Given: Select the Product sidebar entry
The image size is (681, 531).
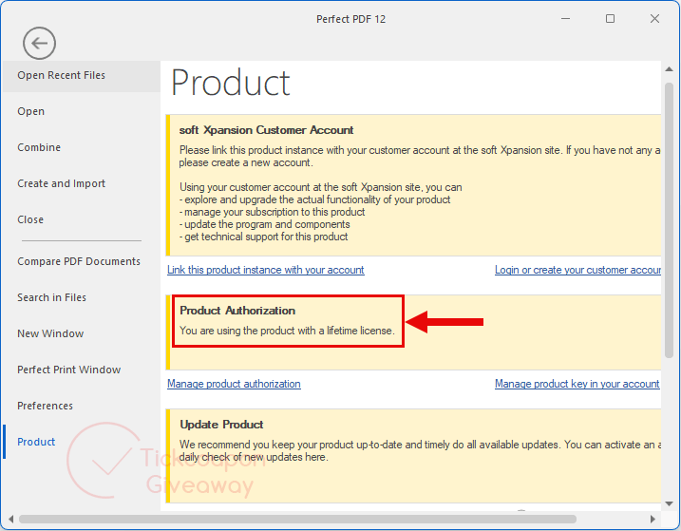Looking at the screenshot, I should coord(36,442).
